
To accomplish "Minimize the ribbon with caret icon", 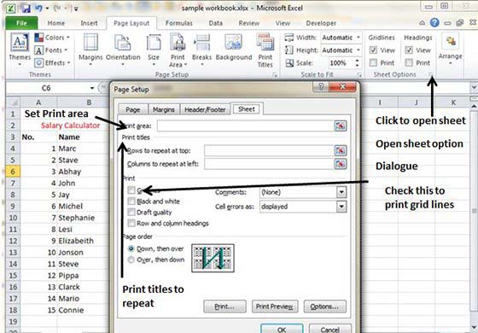I will (x=423, y=23).
